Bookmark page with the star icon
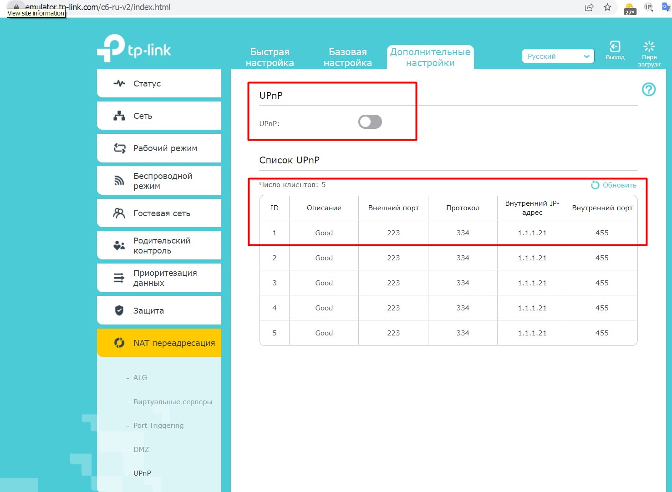 [607, 7]
